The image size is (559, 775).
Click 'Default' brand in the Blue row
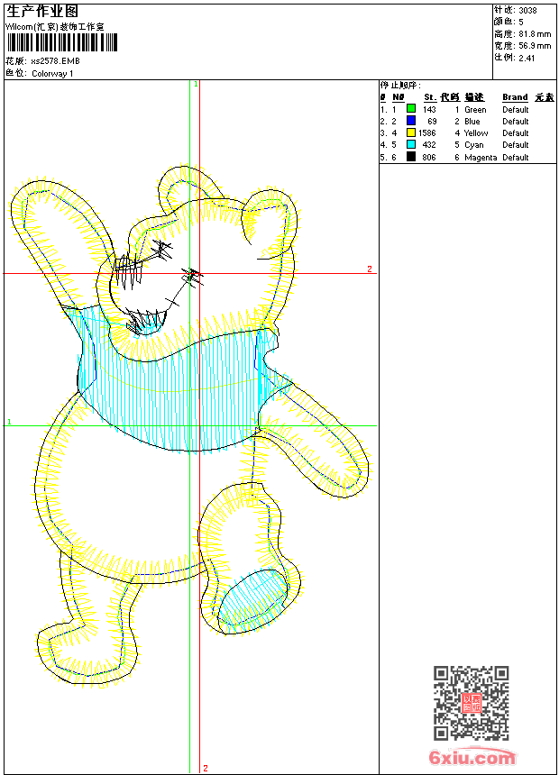coord(516,122)
